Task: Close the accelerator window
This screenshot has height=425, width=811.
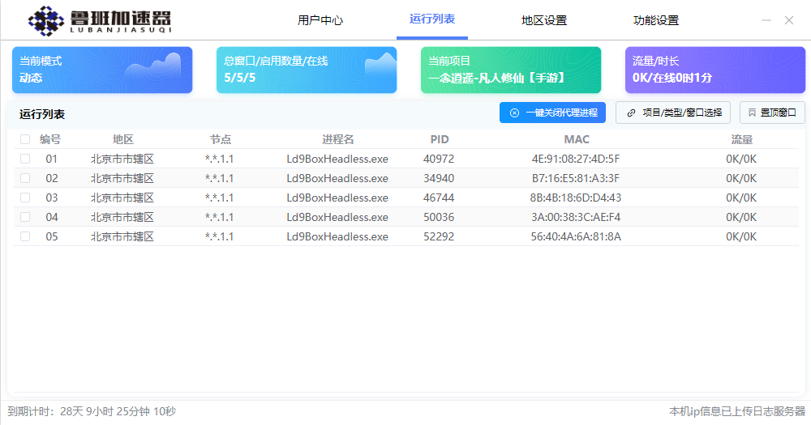Action: pyautogui.click(x=789, y=20)
